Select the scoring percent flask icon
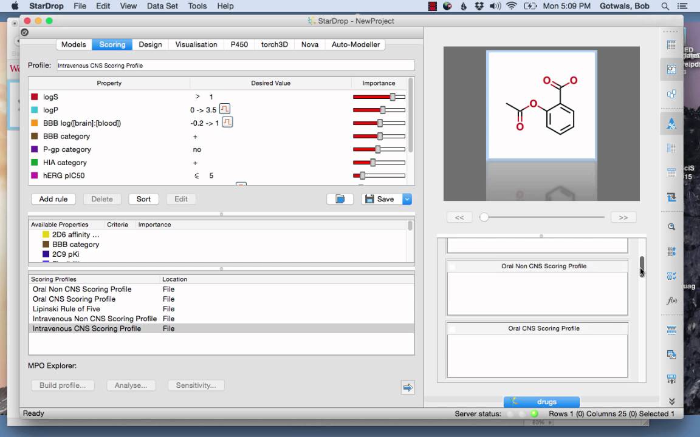The width and height of the screenshot is (700, 437). pyautogui.click(x=671, y=124)
